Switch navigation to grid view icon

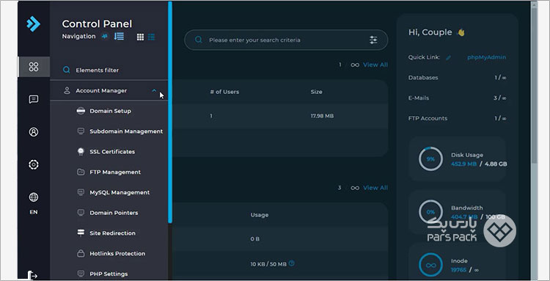point(140,37)
